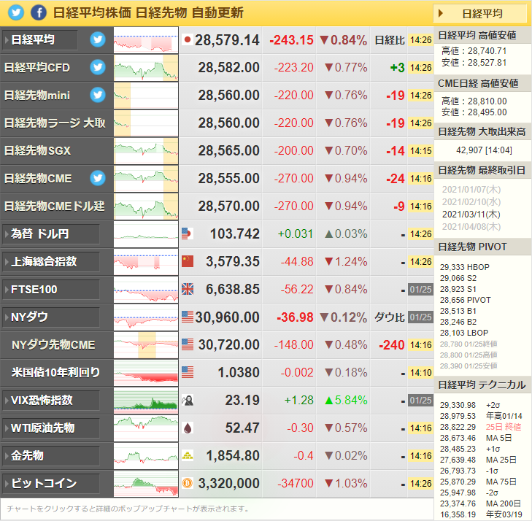The width and height of the screenshot is (532, 521).
Task: Click the US flag in NYダウ先物CME row
Action: [188, 344]
